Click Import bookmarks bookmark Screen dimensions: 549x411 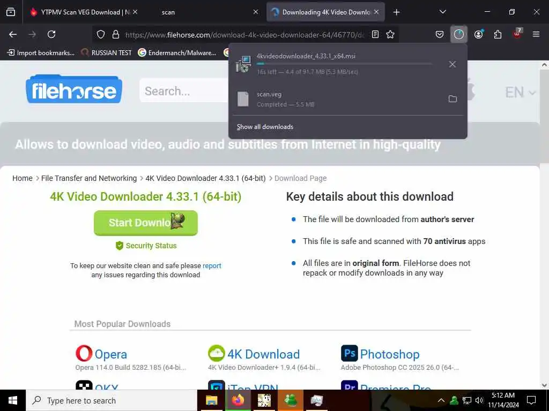point(41,53)
